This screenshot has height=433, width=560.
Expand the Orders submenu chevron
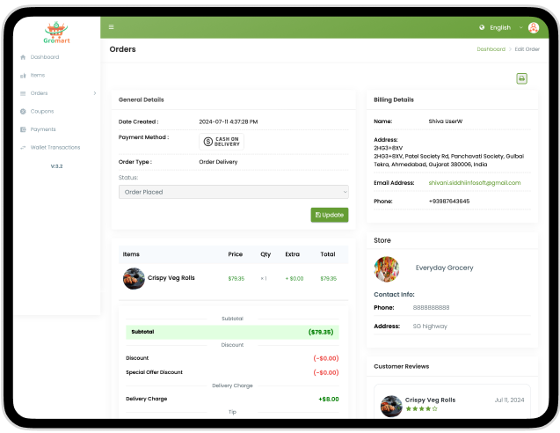pyautogui.click(x=94, y=93)
